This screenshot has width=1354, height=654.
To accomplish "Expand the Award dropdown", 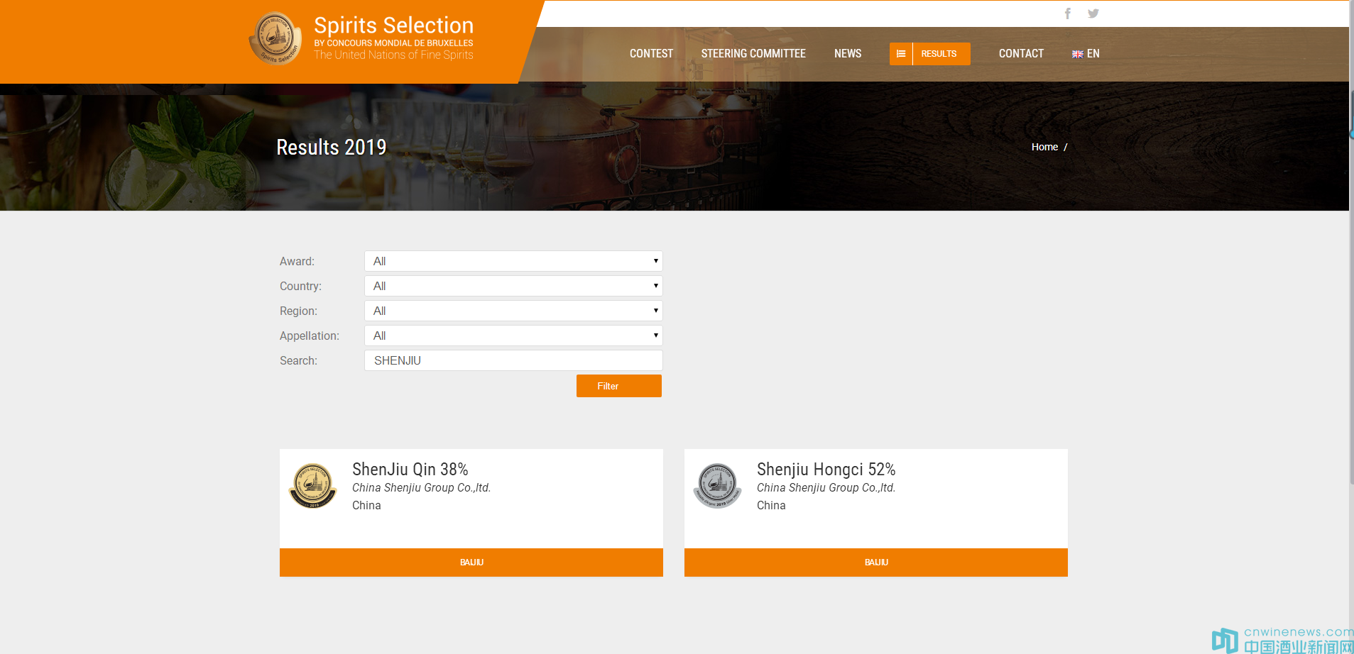I will click(x=513, y=261).
